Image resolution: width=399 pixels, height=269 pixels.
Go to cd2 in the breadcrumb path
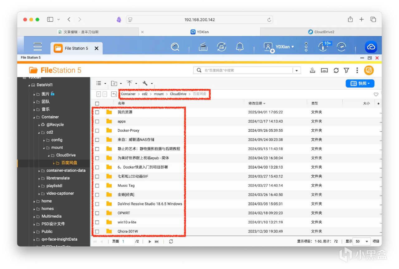[145, 94]
